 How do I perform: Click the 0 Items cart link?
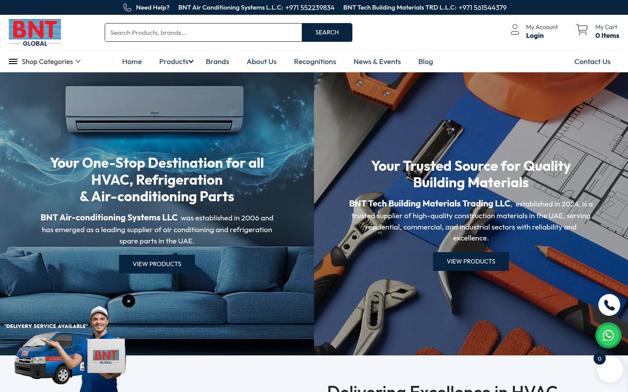607,36
